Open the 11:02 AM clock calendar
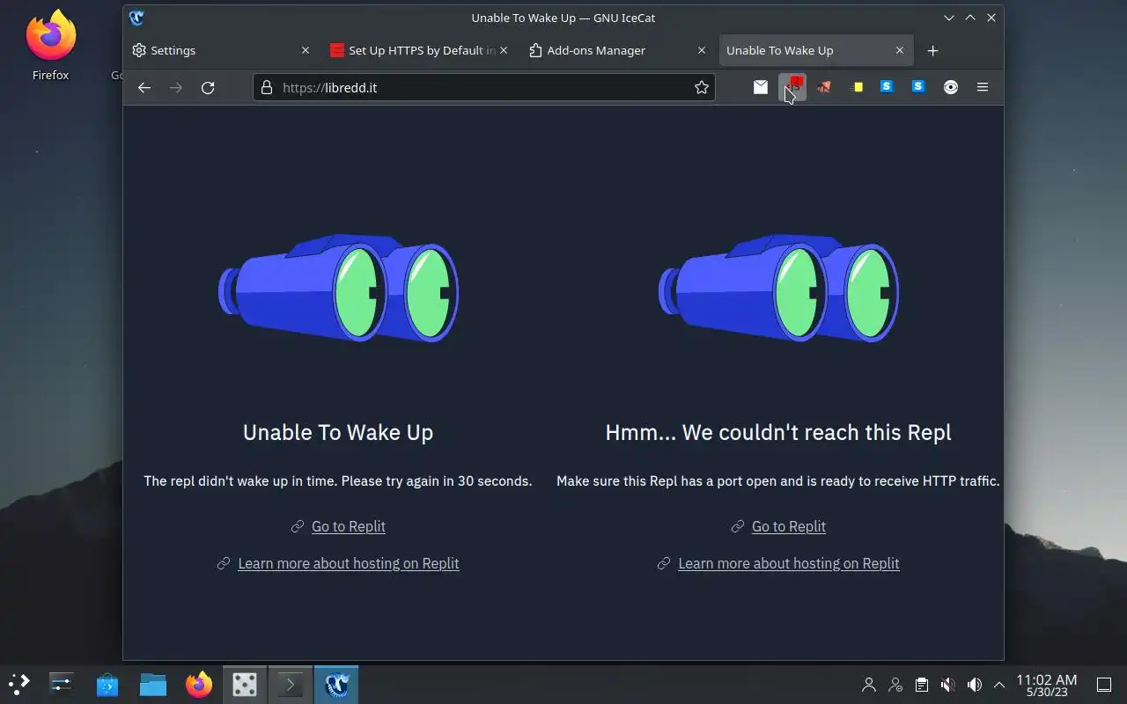This screenshot has height=704, width=1127. tap(1047, 685)
